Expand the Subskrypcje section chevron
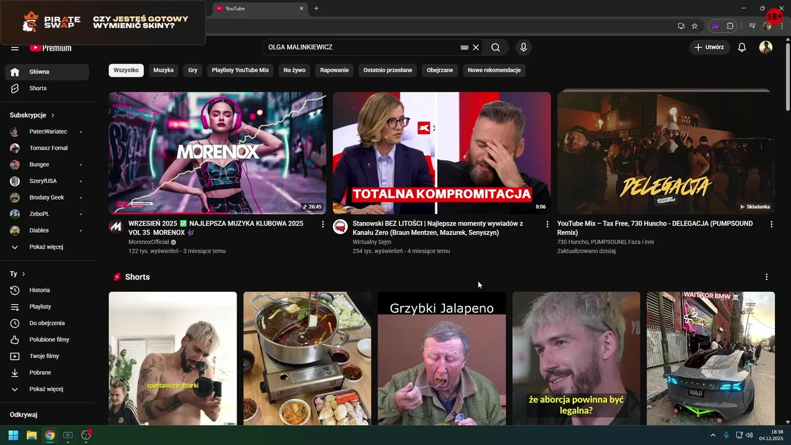The width and height of the screenshot is (791, 445). (x=53, y=116)
